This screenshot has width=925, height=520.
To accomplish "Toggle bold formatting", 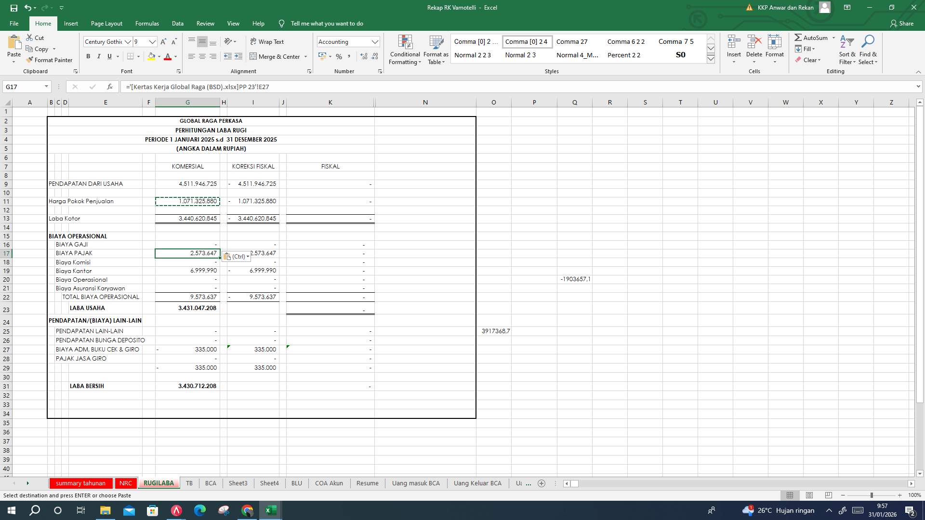I will (x=88, y=56).
